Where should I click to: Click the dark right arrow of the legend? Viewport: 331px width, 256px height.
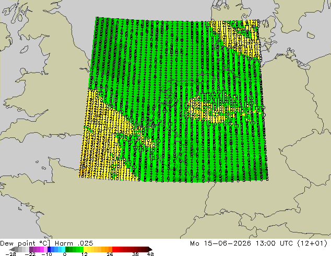(150, 249)
